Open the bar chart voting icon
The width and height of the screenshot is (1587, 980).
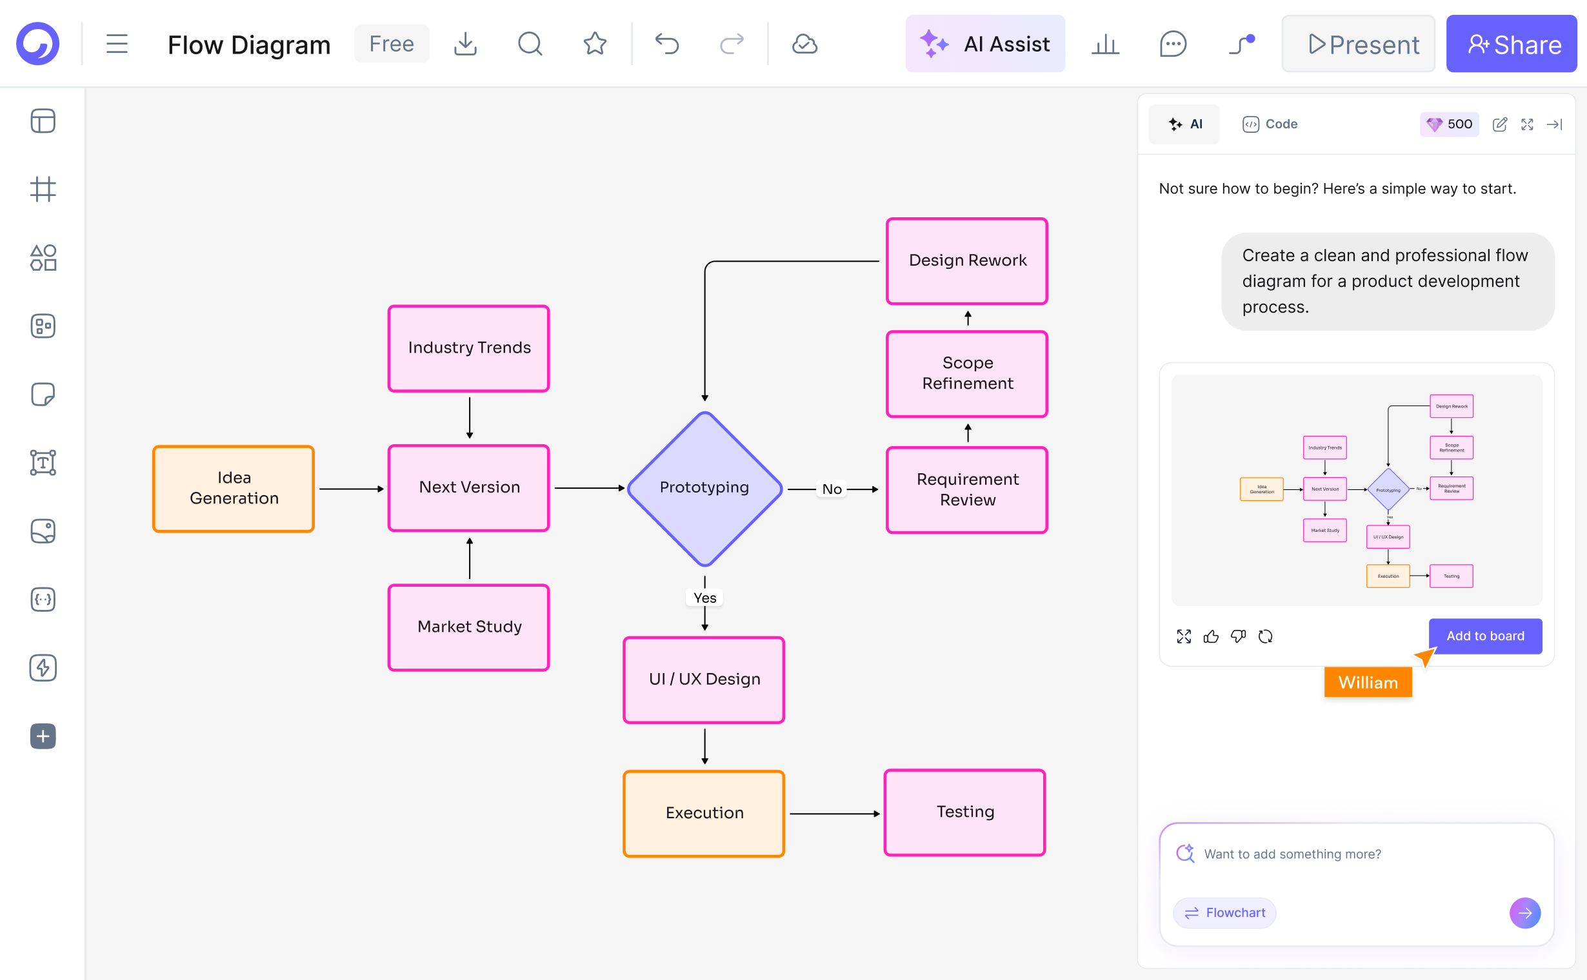[x=1105, y=44]
